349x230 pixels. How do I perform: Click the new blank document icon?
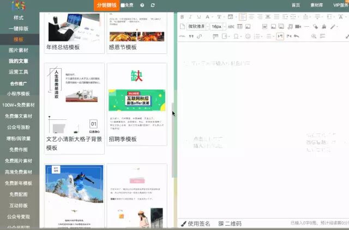pos(182,27)
